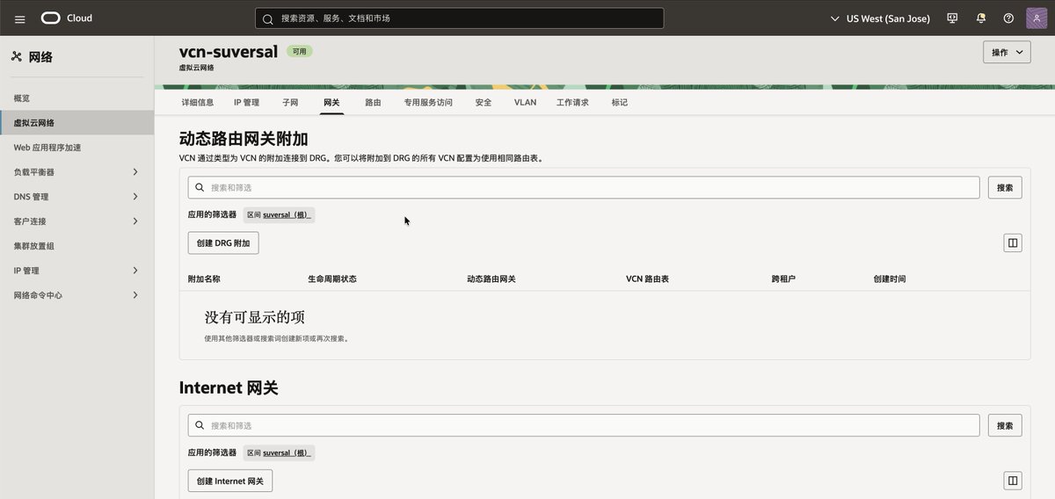The height and width of the screenshot is (499, 1055).
Task: Click compartment filter chip under Internet 网关
Action: coord(279,452)
